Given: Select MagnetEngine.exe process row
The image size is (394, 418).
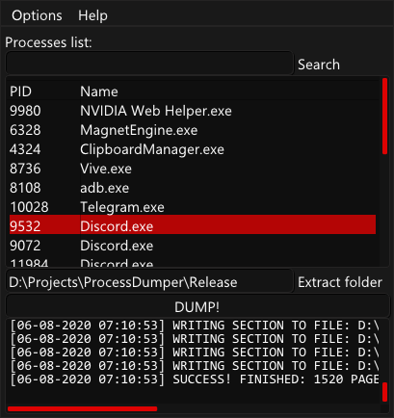Looking at the screenshot, I should (x=193, y=130).
